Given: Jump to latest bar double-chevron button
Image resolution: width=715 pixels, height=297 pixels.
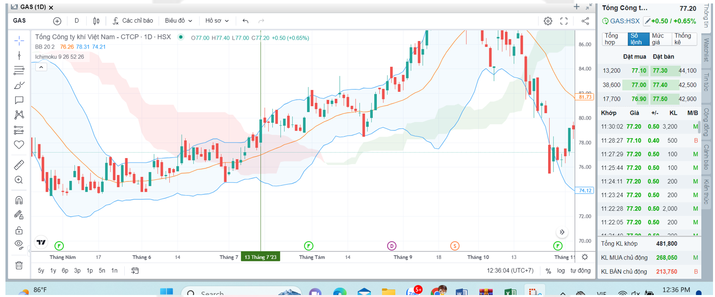Looking at the screenshot, I should [x=562, y=232].
